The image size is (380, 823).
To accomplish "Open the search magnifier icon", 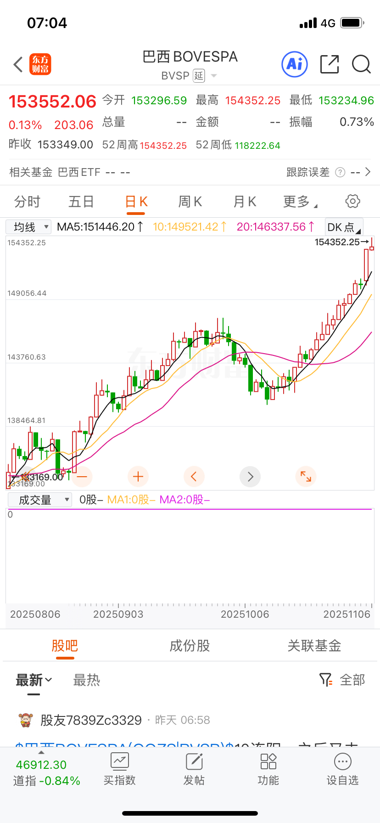I will point(361,64).
